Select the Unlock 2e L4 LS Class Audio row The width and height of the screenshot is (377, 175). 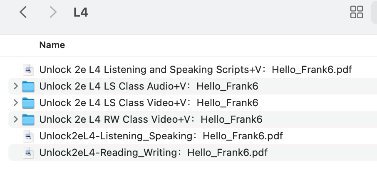click(193, 86)
